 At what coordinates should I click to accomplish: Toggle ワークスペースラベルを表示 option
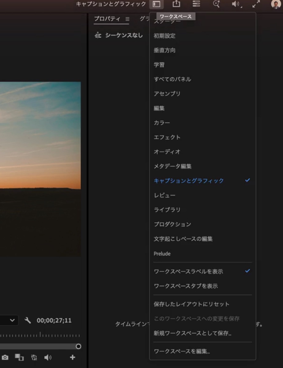(202, 271)
